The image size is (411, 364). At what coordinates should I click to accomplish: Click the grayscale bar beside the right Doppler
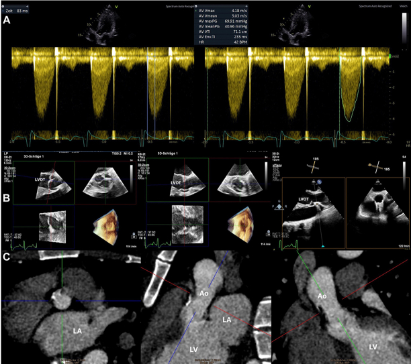[x=404, y=27]
